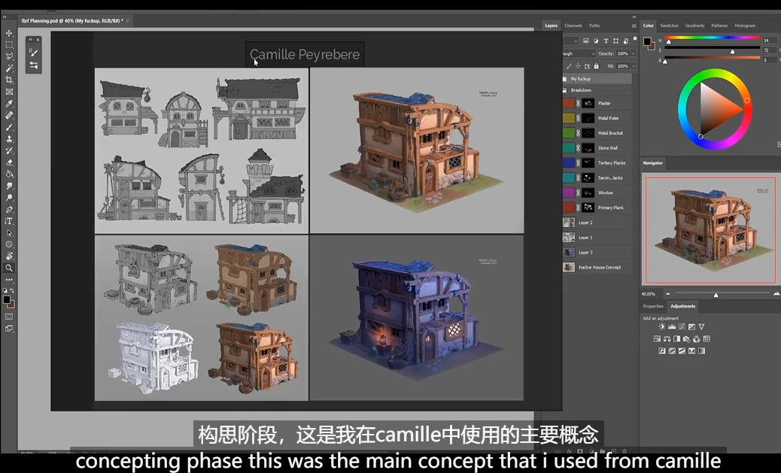781x473 pixels.
Task: Change the screen mode icon
Action: (9, 328)
